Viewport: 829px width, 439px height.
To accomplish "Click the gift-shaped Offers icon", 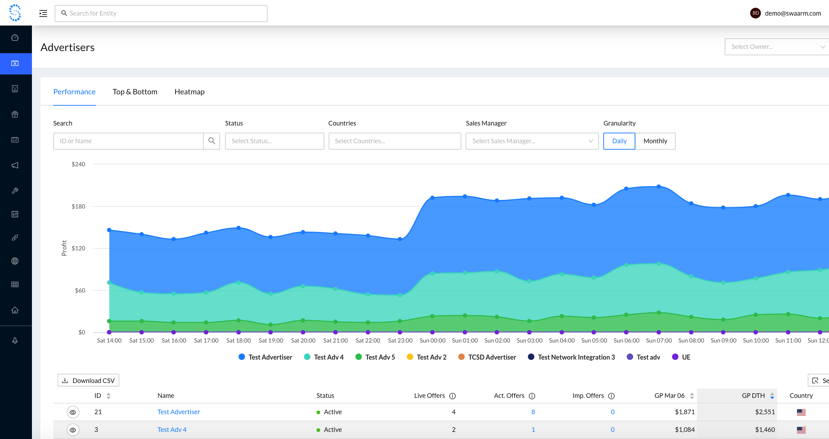I will (x=16, y=114).
